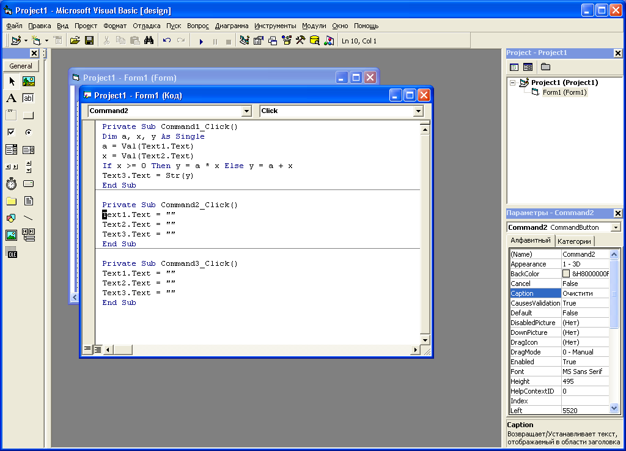Click View Code icon in Project panel
Viewport: 626px width, 451px height.
coord(514,67)
